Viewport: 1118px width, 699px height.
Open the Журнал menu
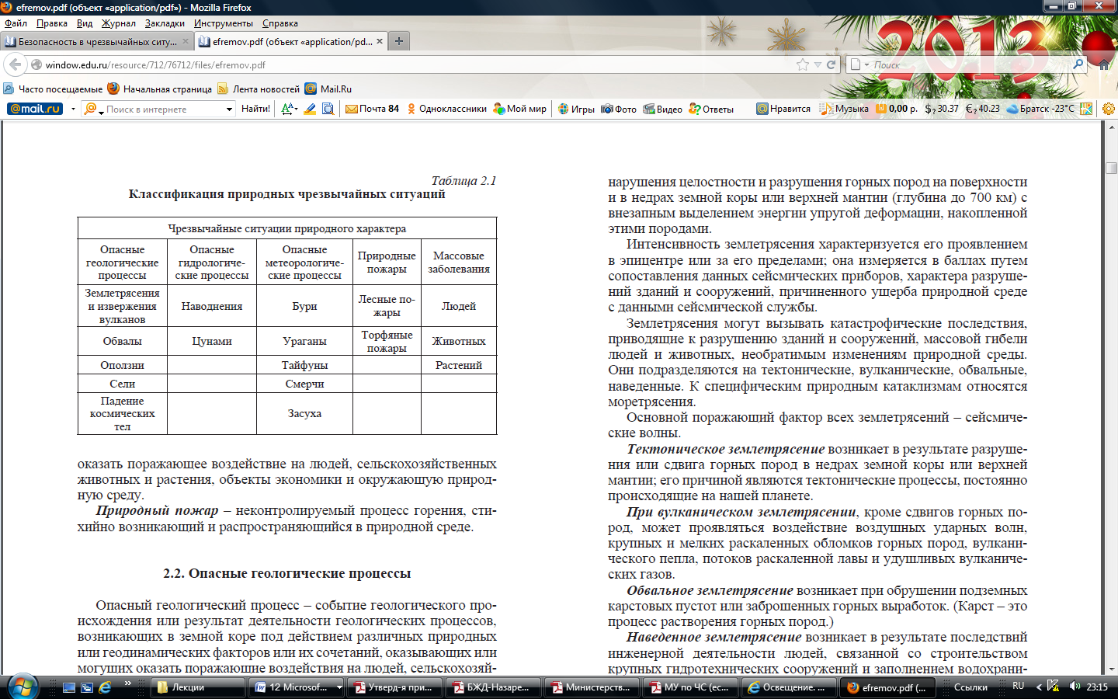tap(119, 23)
